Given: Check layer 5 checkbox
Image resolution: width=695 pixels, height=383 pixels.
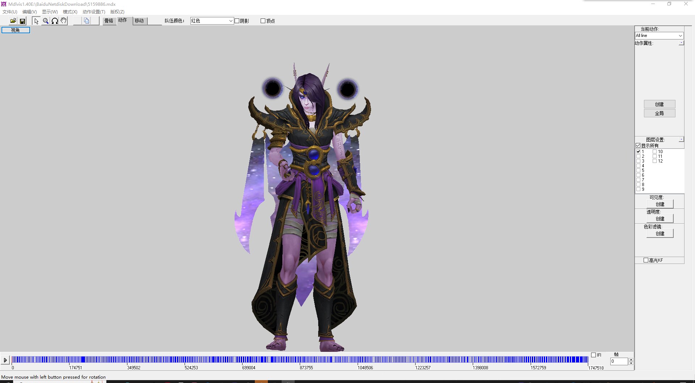Looking at the screenshot, I should tap(639, 171).
